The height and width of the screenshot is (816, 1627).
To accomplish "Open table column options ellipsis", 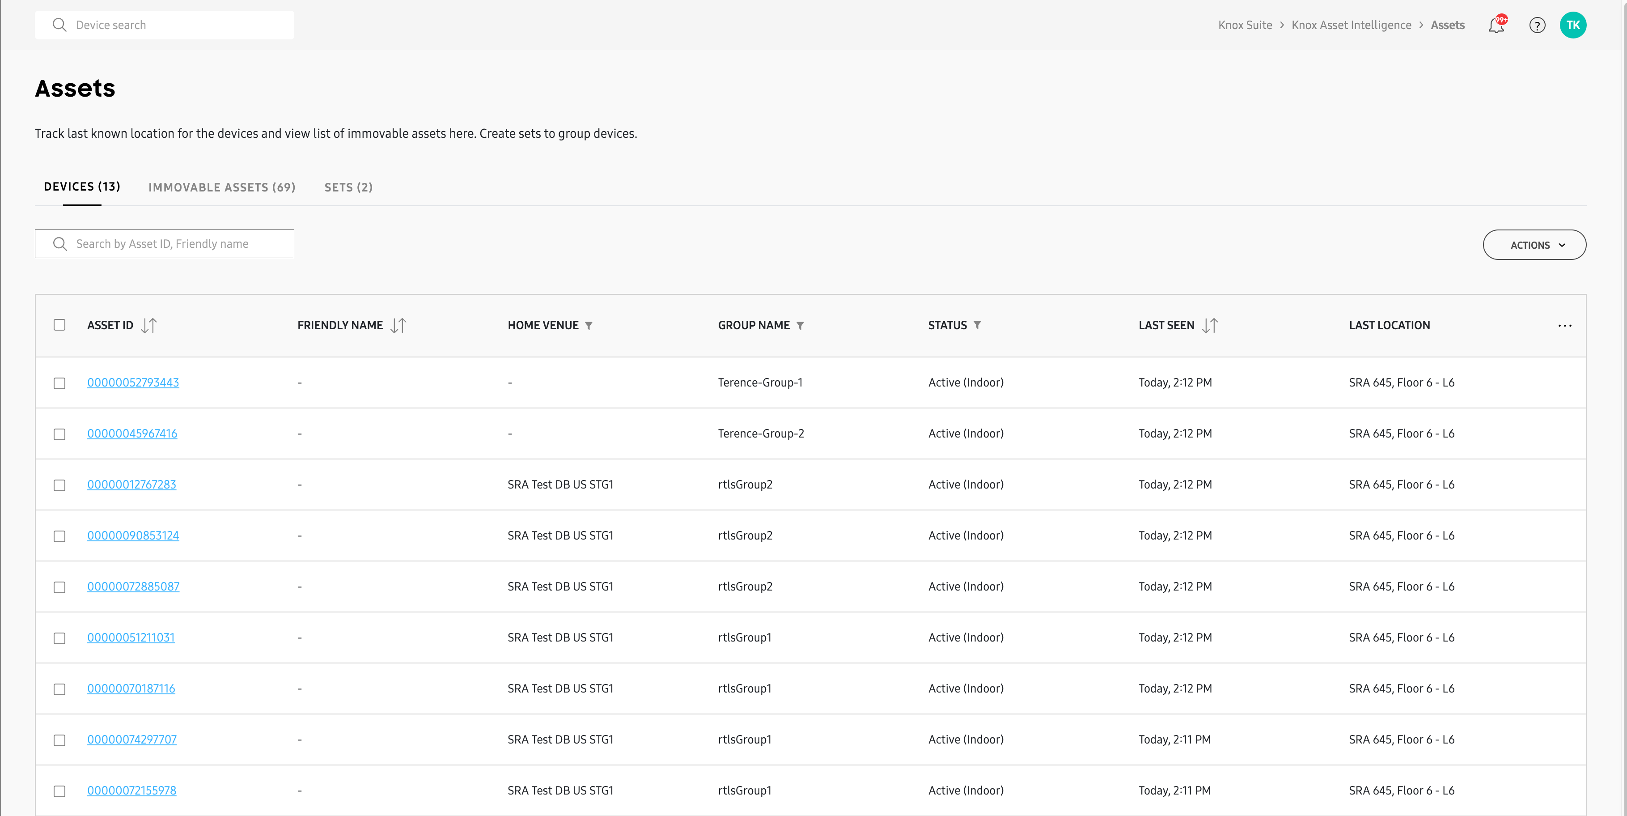I will (1564, 326).
